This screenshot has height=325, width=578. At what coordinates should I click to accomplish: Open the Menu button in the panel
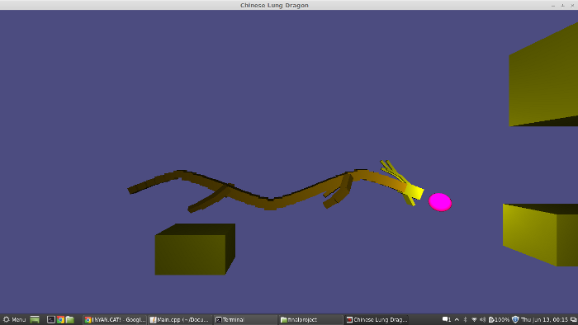coord(14,319)
